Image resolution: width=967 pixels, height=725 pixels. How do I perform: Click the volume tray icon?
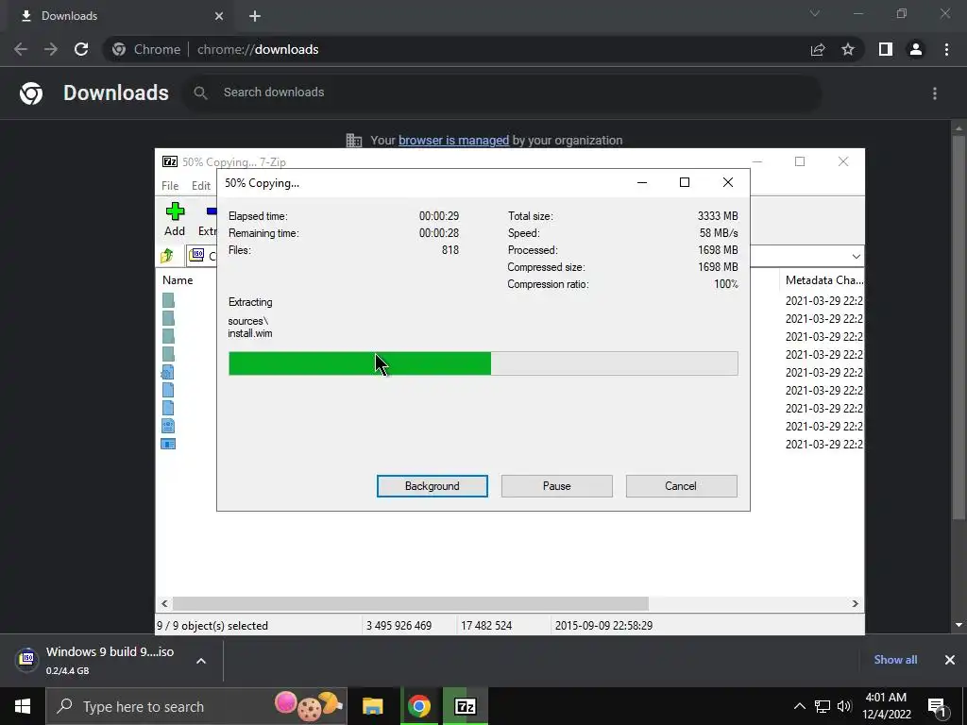click(844, 706)
